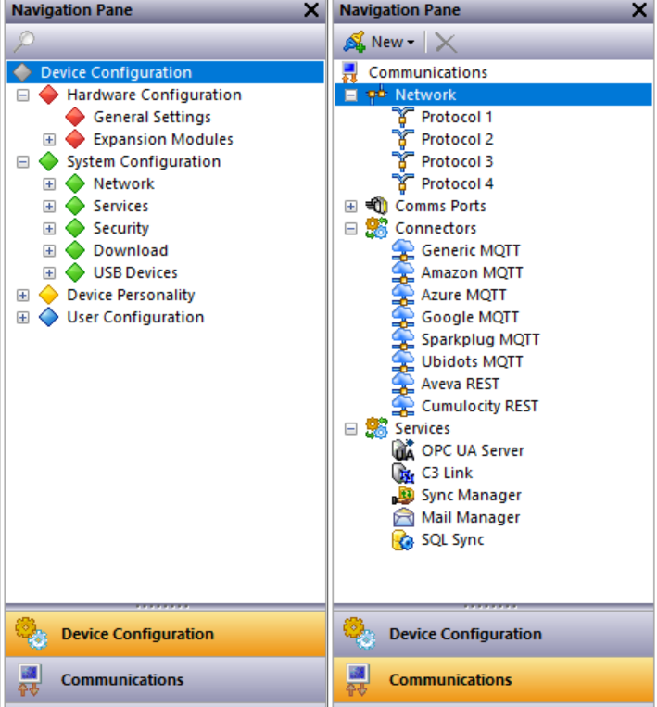The image size is (657, 707).
Task: Click the SQL Sync database icon
Action: pyautogui.click(x=403, y=540)
